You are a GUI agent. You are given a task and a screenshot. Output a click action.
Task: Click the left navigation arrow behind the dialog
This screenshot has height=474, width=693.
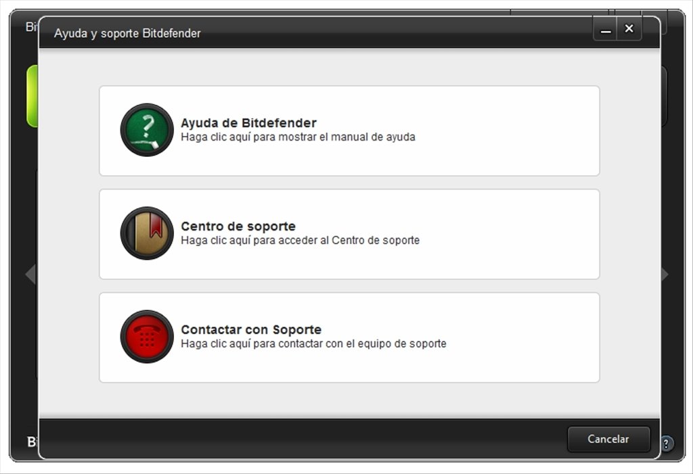pyautogui.click(x=31, y=274)
